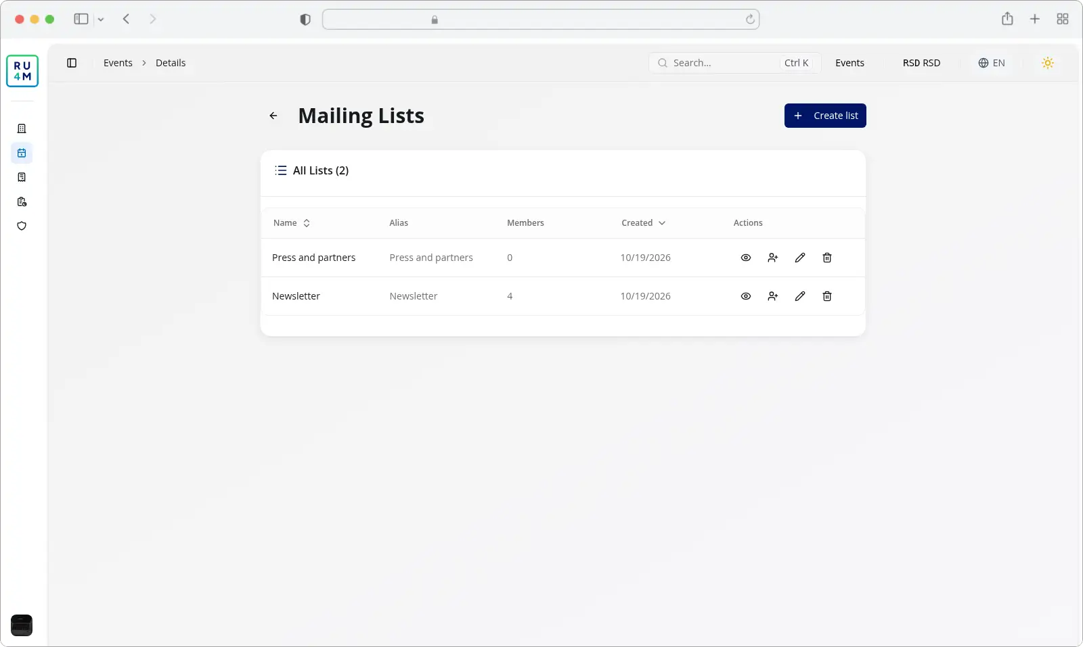Open a new browser tab
Image resolution: width=1083 pixels, height=647 pixels.
1035,19
